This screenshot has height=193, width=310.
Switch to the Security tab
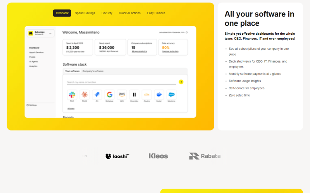107,13
